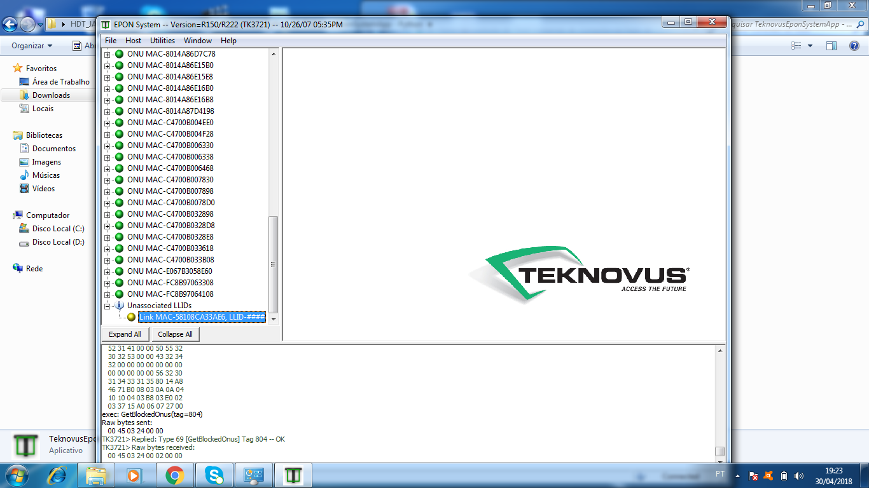
Task: Click the Documentos library icon in Explorer
Action: click(x=24, y=148)
